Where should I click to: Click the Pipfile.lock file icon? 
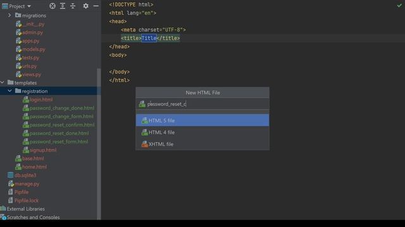click(x=10, y=201)
